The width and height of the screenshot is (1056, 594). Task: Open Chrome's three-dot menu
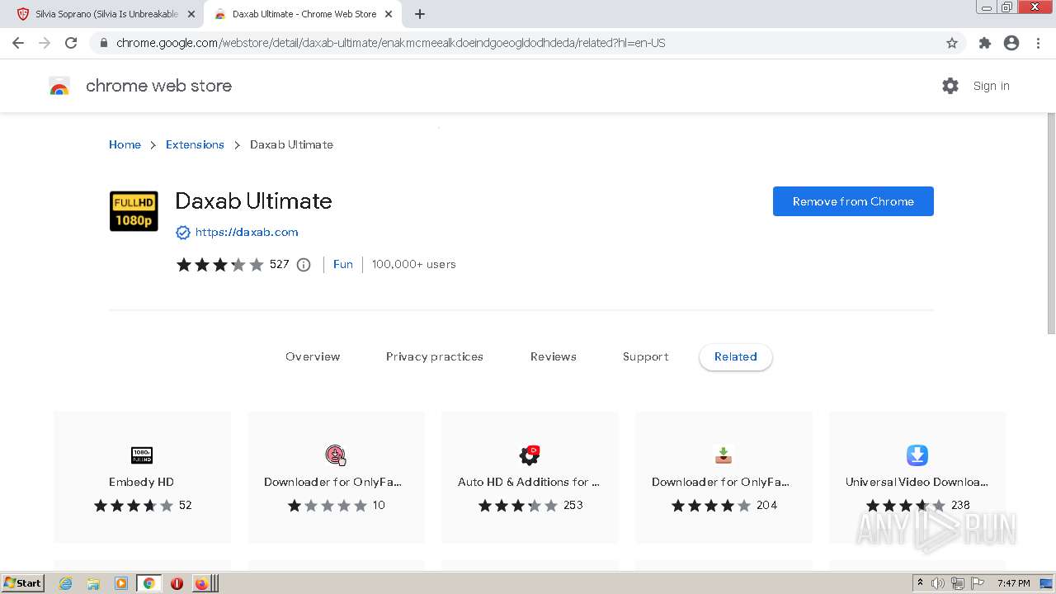point(1039,43)
